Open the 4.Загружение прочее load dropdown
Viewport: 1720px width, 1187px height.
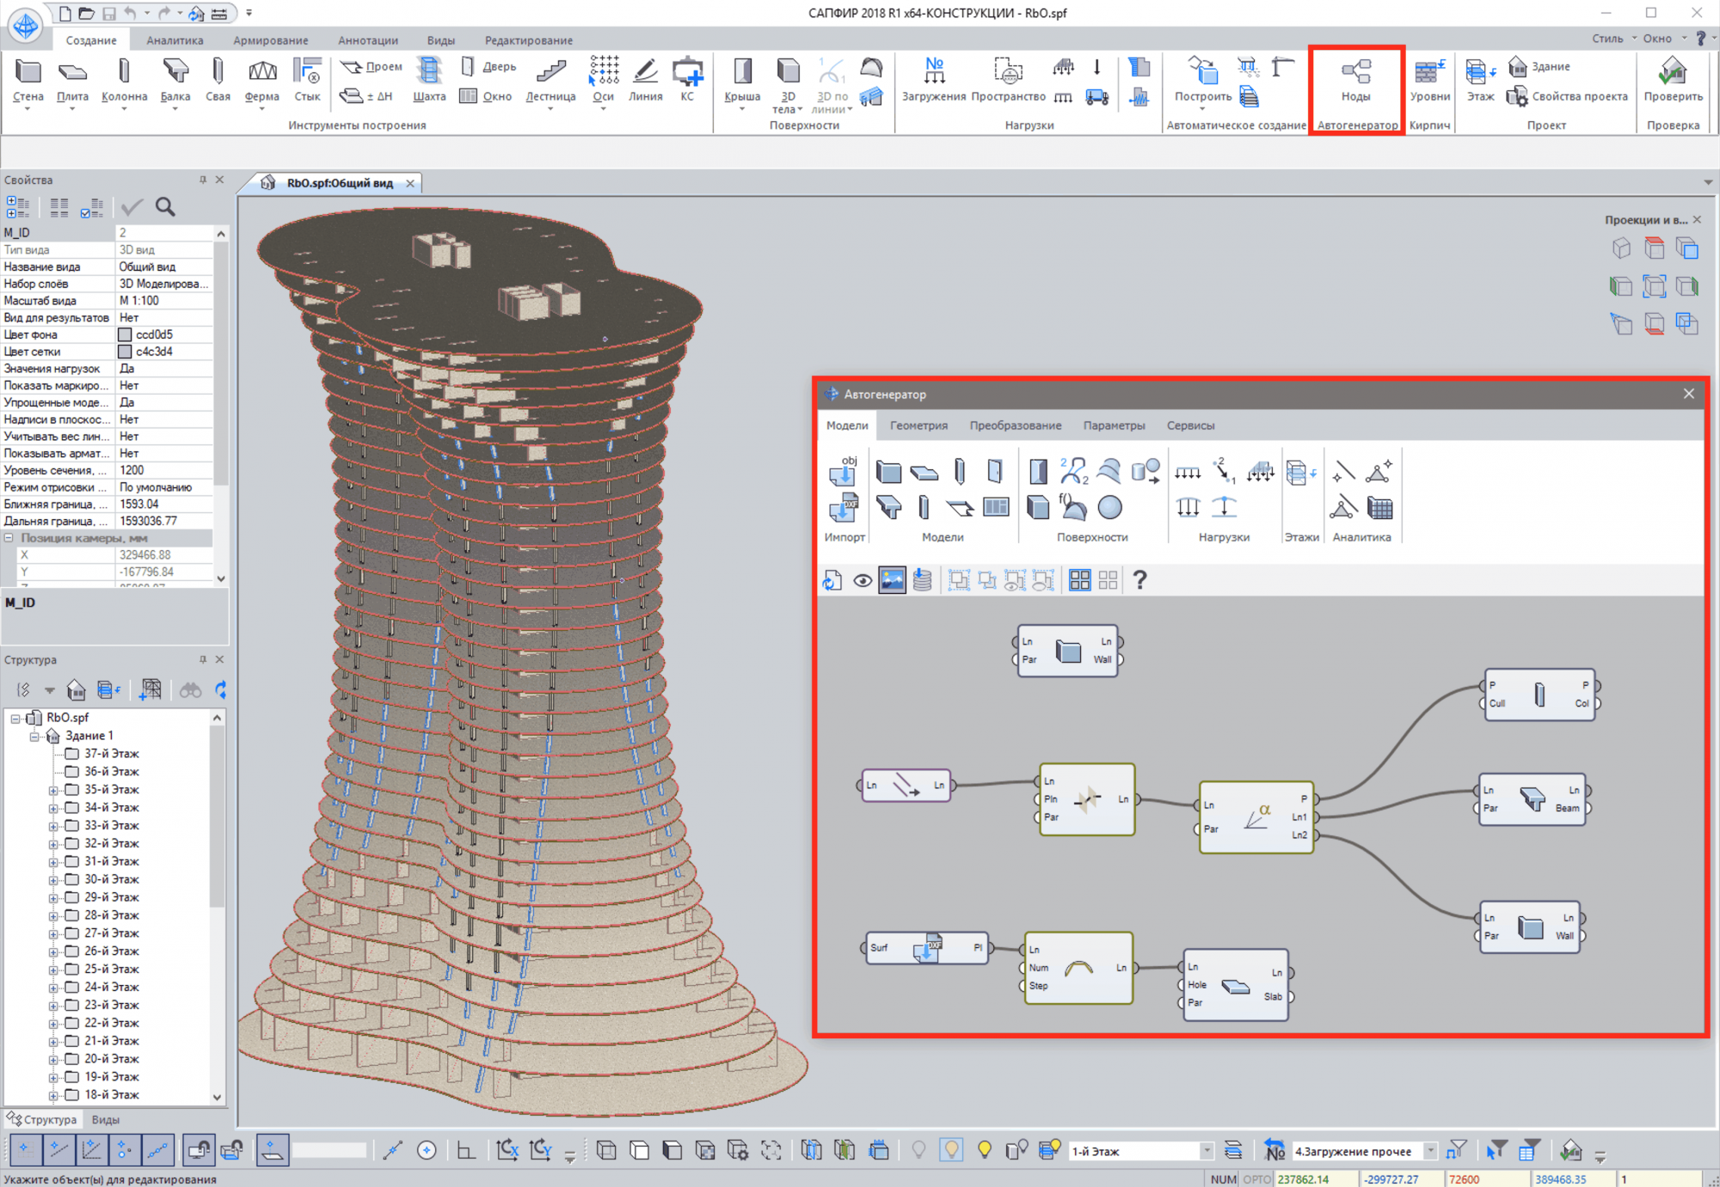coord(1430,1151)
